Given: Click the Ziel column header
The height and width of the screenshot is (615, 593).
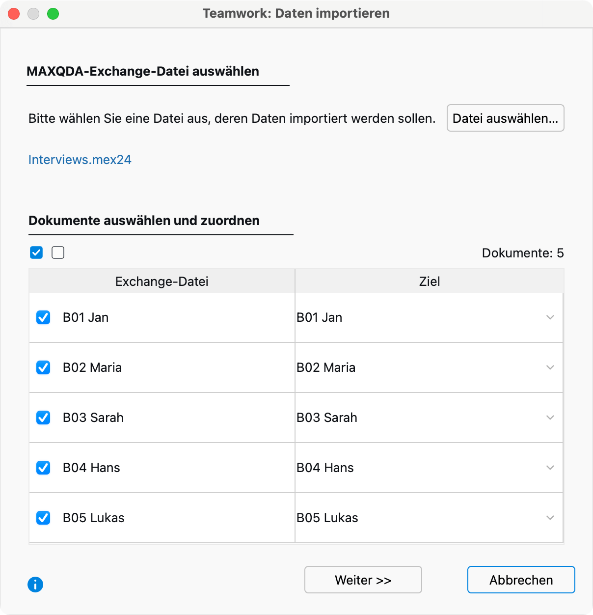Looking at the screenshot, I should click(x=429, y=281).
